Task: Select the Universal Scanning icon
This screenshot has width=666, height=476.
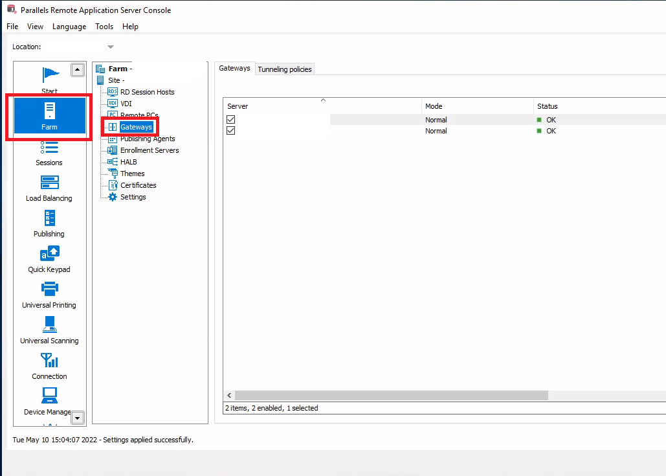Action: click(49, 326)
